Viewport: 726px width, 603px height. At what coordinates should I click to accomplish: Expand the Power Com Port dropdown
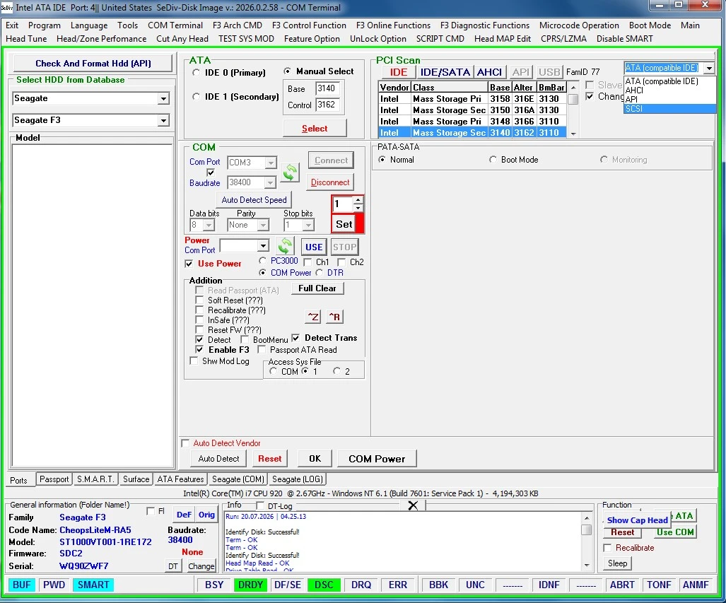[263, 245]
